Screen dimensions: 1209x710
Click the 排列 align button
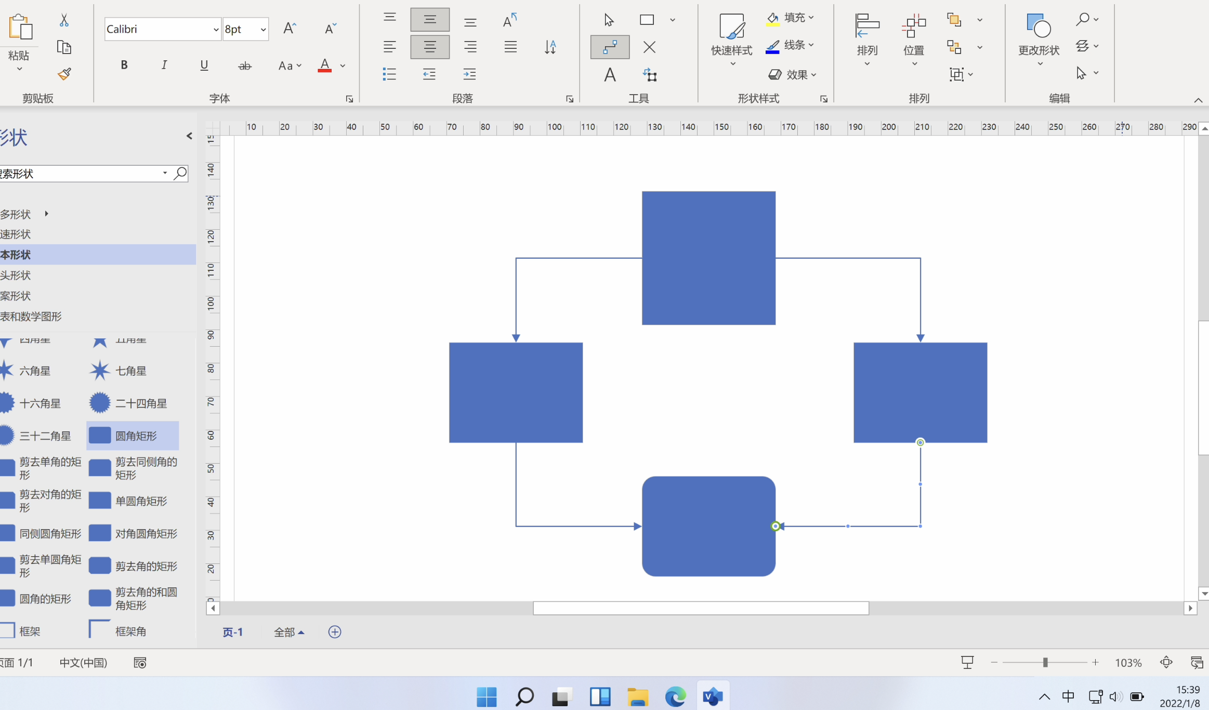pos(867,40)
